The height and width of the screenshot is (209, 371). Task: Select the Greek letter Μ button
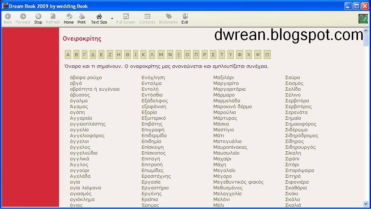coord(161,54)
